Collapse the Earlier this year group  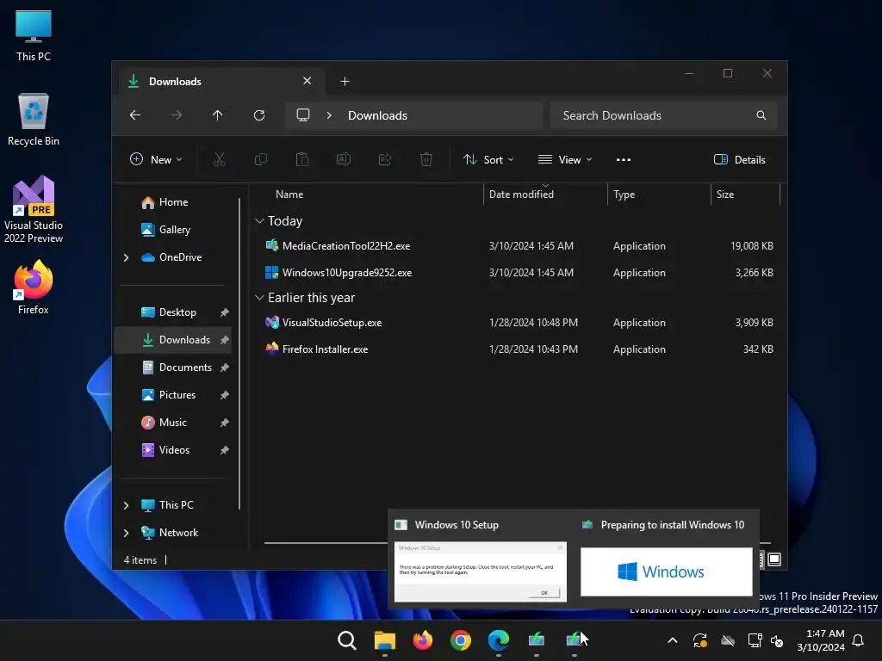[259, 297]
